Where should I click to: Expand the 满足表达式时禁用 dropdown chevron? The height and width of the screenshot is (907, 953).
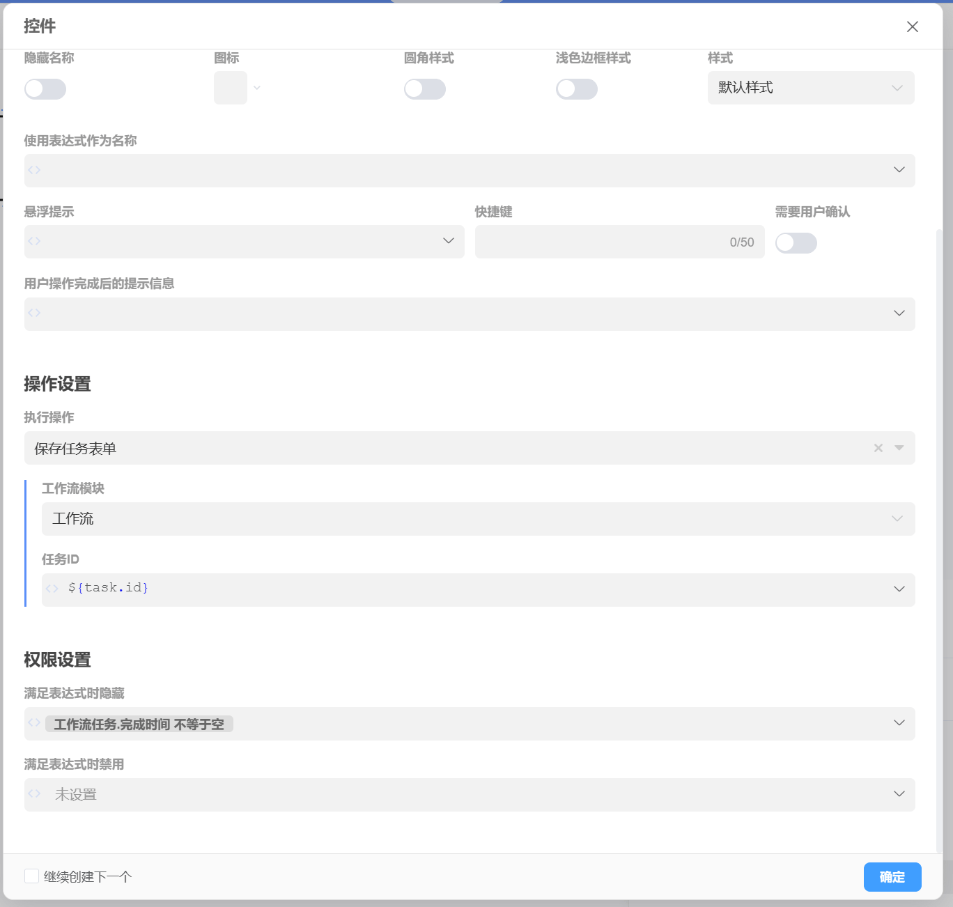tap(899, 794)
